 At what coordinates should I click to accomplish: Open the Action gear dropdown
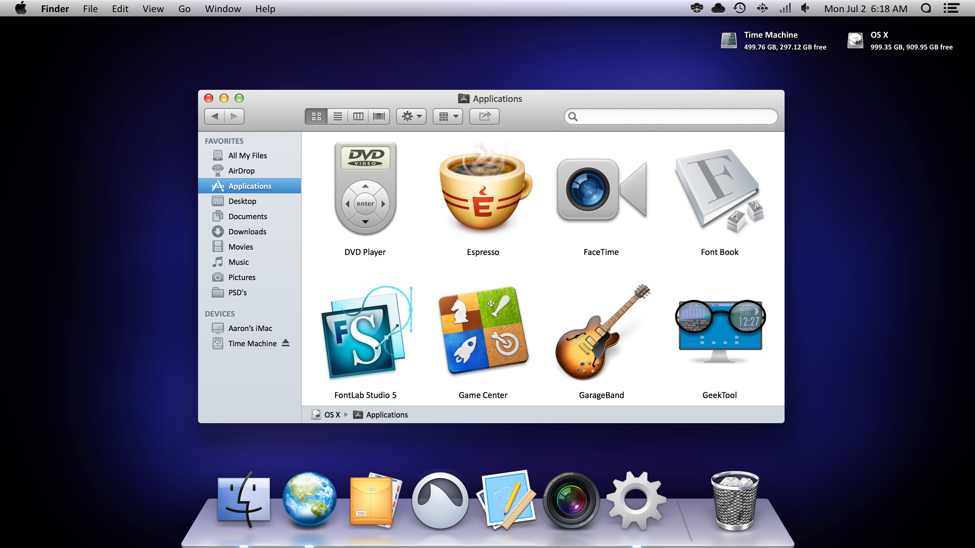coord(411,116)
